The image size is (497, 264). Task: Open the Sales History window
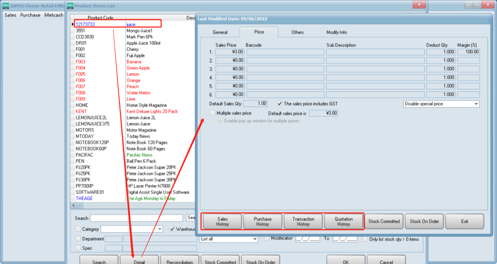[222, 221]
